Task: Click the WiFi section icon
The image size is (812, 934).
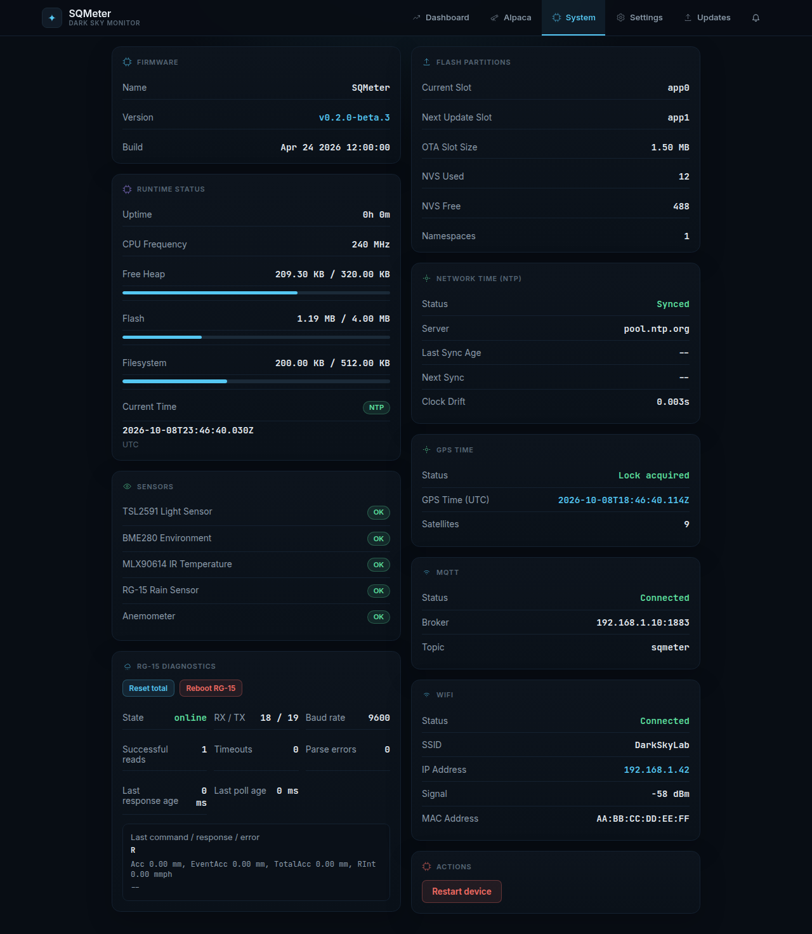Action: click(426, 695)
